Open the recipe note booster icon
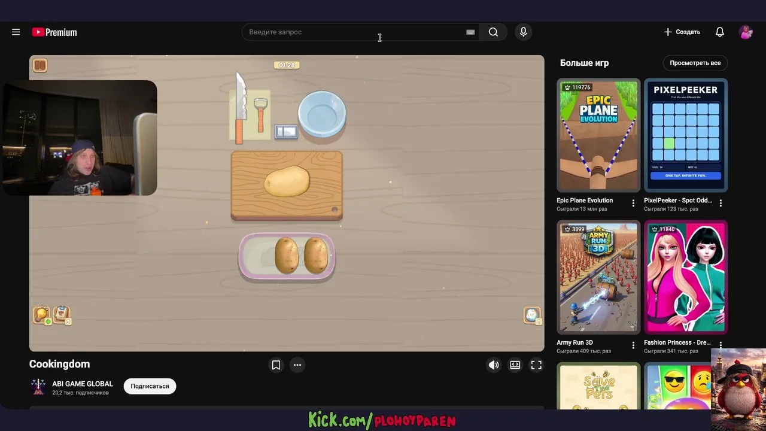 click(62, 315)
